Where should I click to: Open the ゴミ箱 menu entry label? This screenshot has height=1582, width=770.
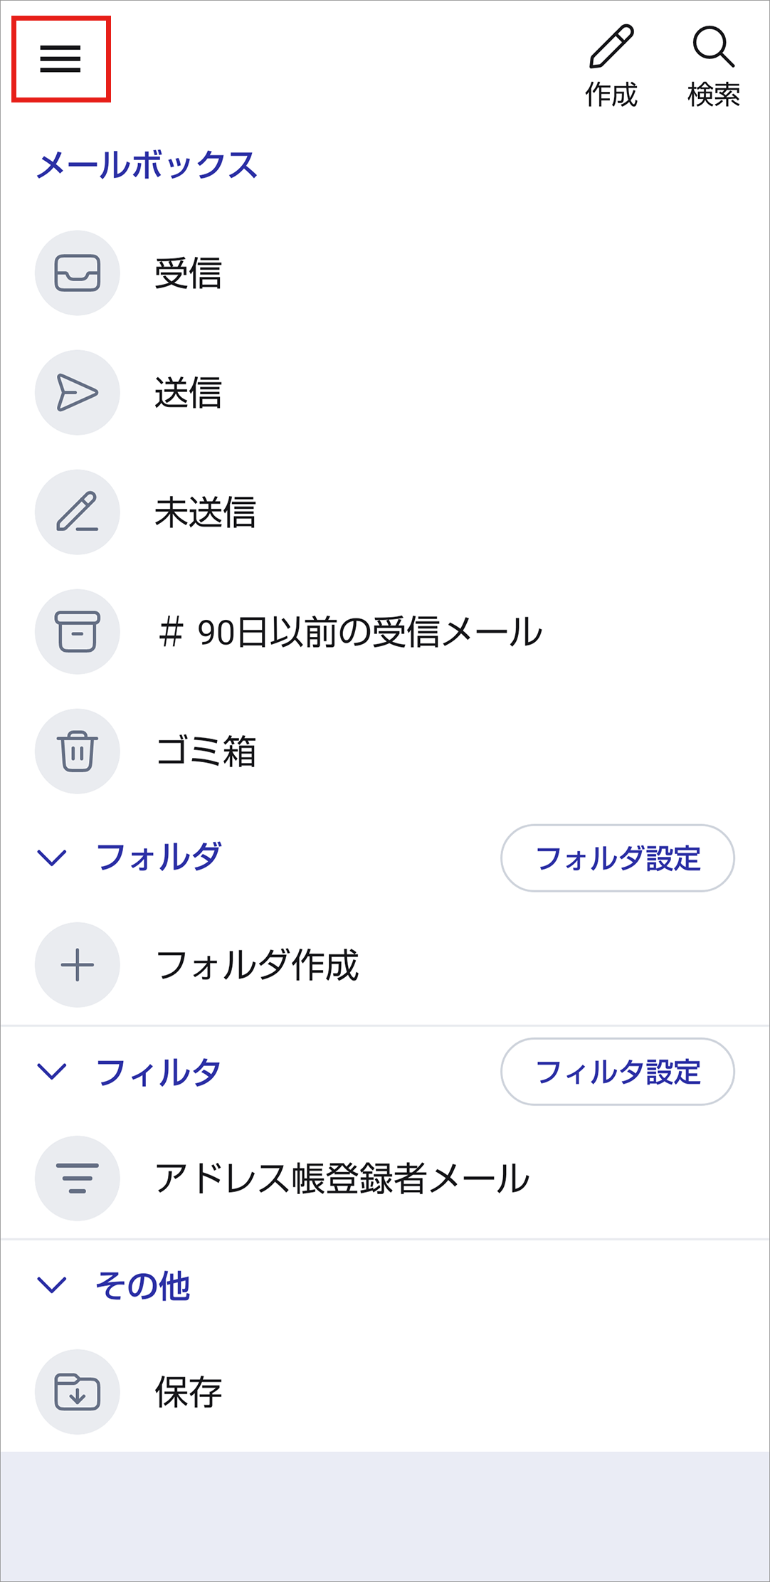coord(206,752)
